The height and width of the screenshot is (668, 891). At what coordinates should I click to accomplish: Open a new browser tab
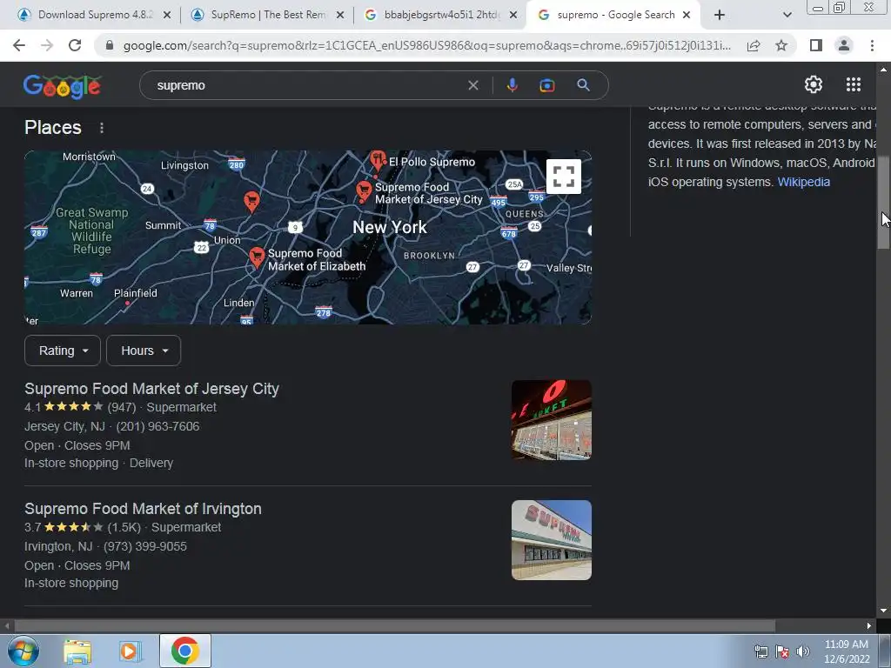point(720,15)
